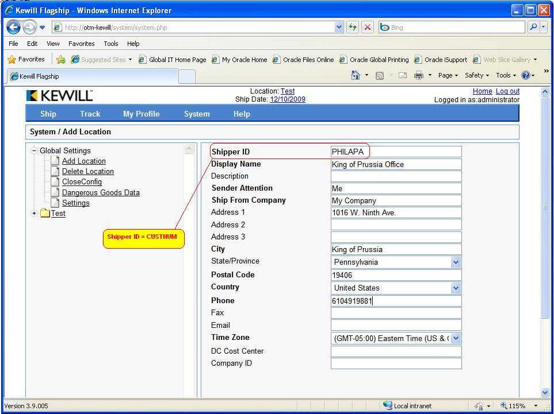Click the Shipper ID input field
Screen dimensions: 554x414
396,152
